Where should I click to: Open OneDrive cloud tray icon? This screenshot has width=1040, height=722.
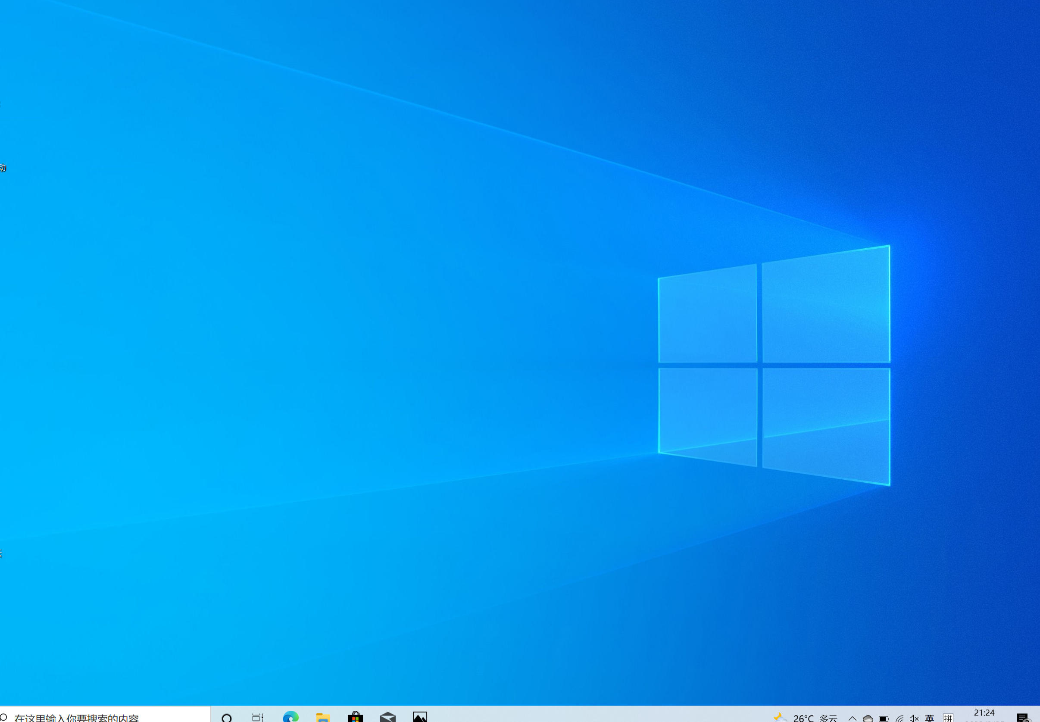(x=868, y=718)
